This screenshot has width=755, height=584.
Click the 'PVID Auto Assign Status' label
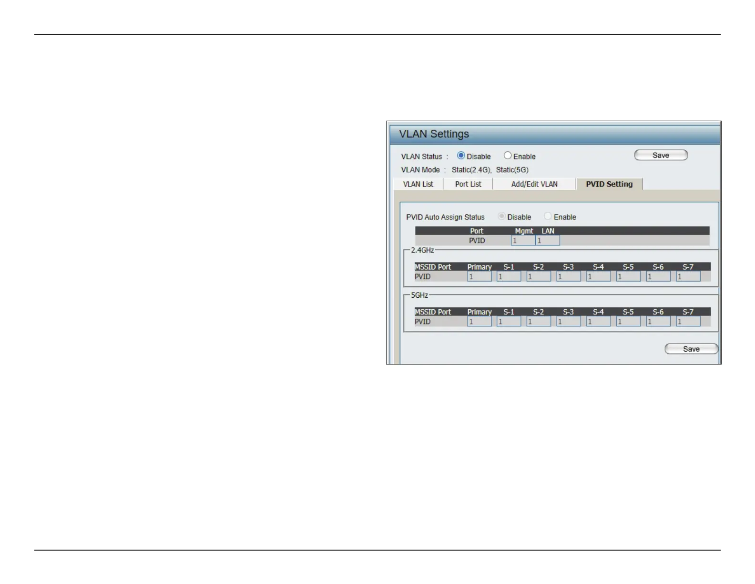(445, 217)
